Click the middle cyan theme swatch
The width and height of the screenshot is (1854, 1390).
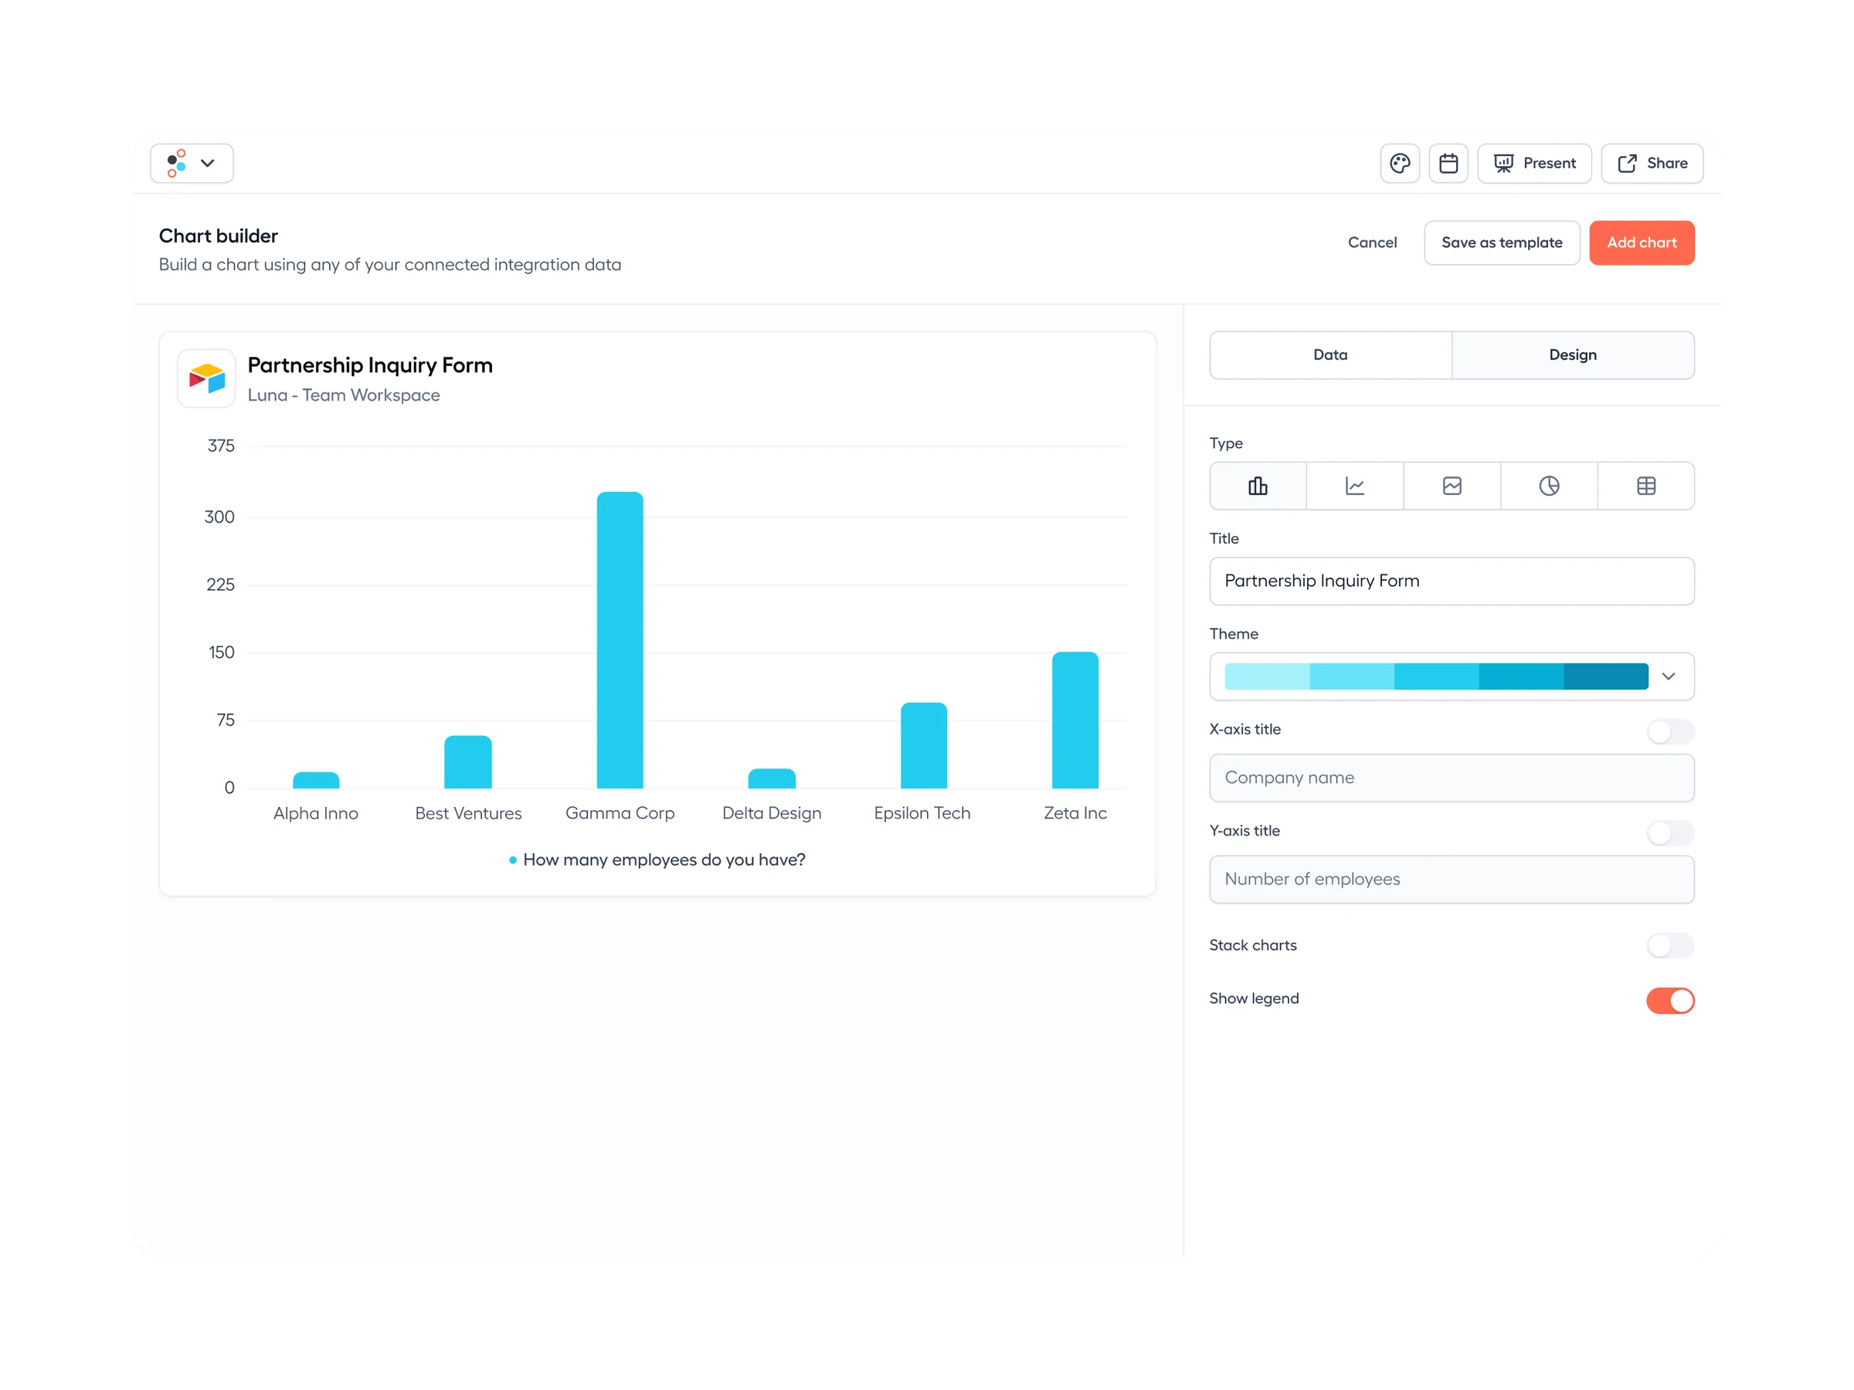(1437, 677)
